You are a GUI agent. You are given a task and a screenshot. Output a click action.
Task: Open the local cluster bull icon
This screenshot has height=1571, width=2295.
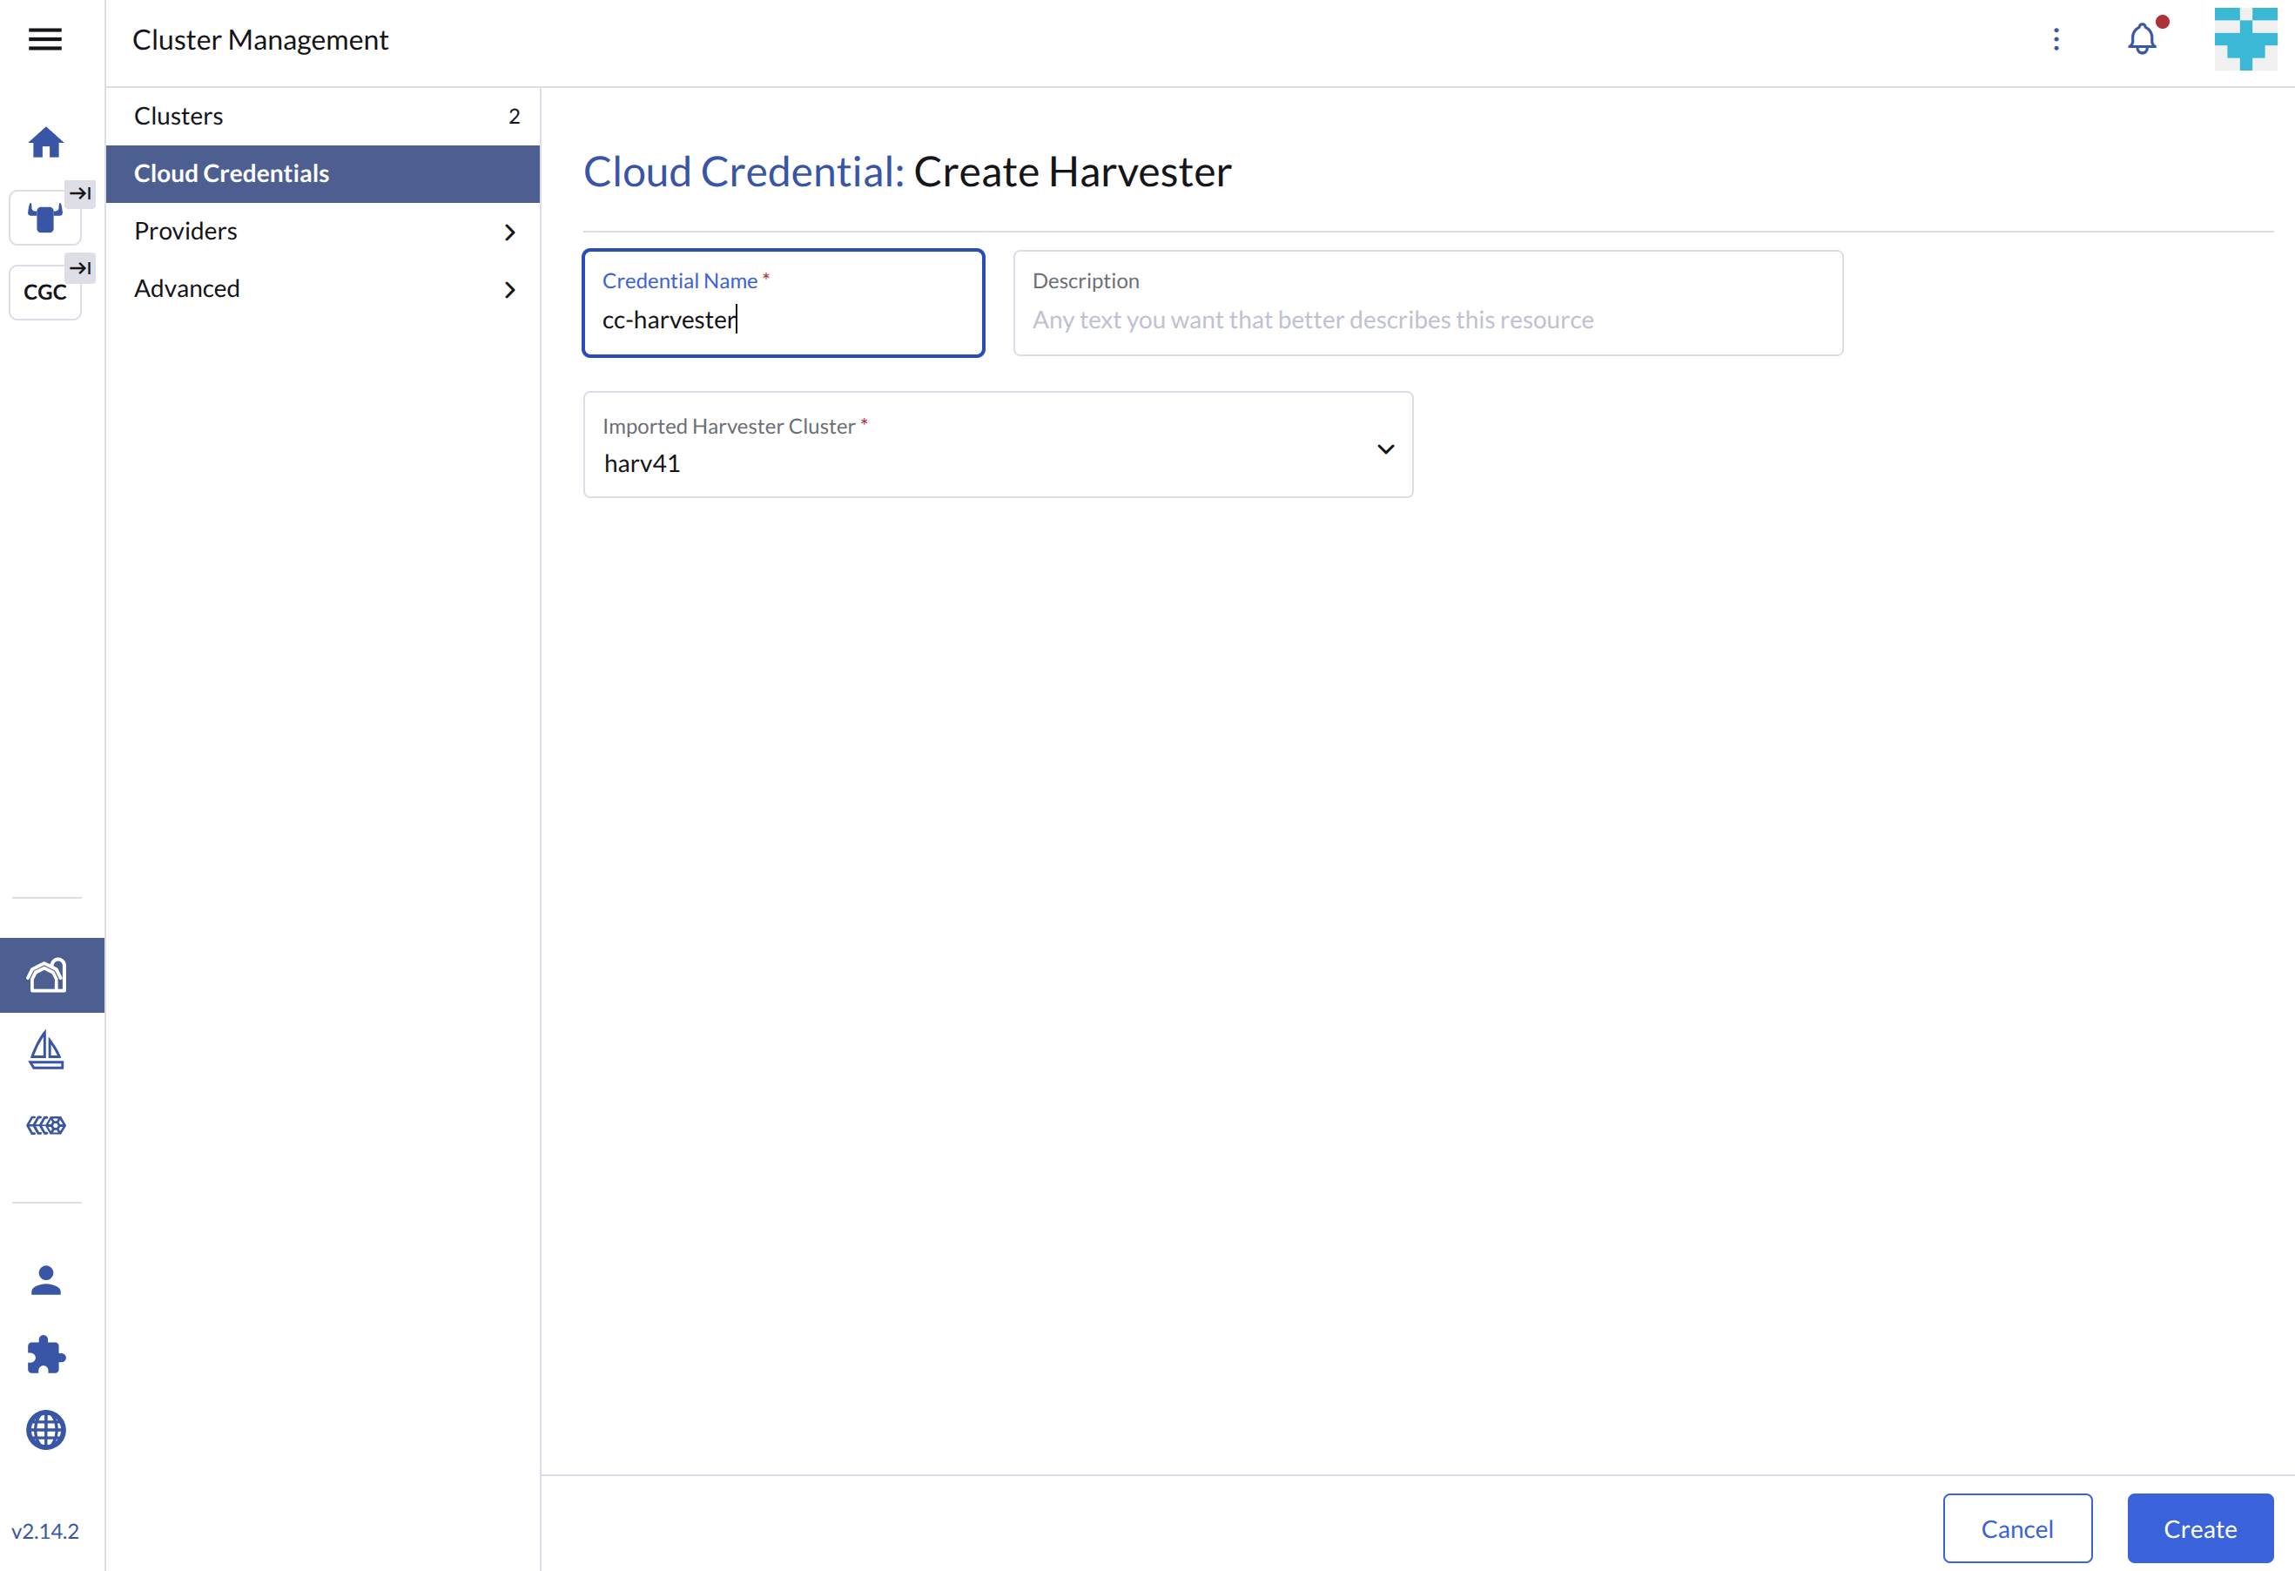tap(44, 219)
